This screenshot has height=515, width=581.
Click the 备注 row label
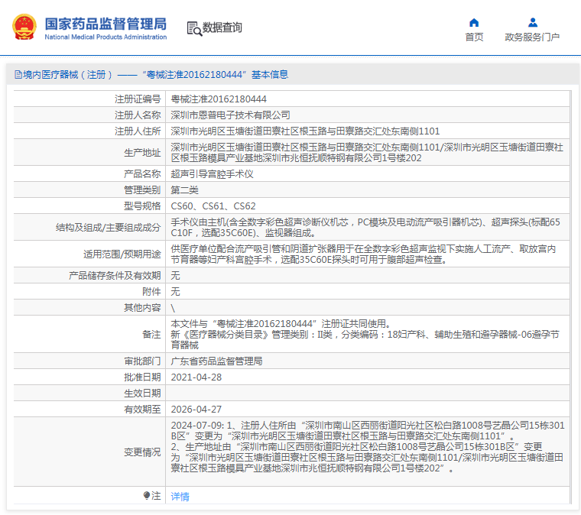pyautogui.click(x=151, y=335)
